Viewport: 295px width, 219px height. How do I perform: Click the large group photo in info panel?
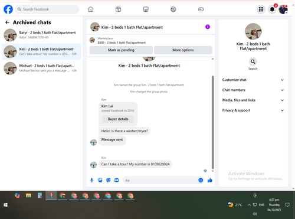coord(253,31)
